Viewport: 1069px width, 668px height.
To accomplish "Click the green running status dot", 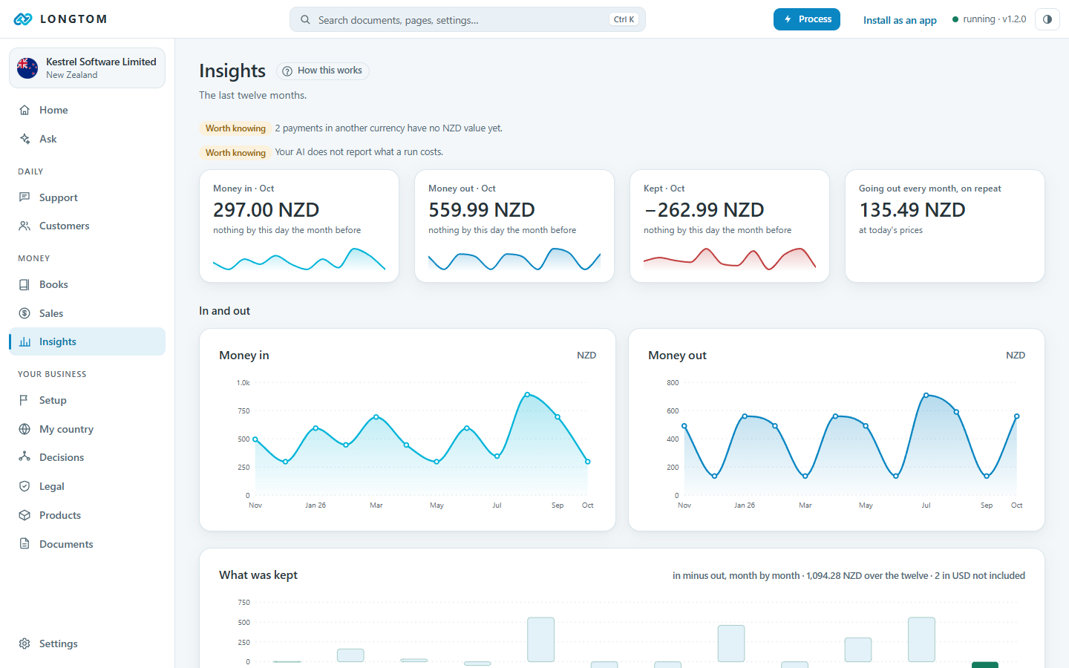I will 955,19.
